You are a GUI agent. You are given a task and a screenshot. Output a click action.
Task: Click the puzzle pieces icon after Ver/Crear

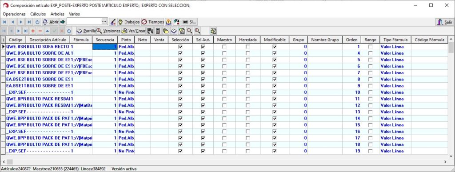(150, 31)
